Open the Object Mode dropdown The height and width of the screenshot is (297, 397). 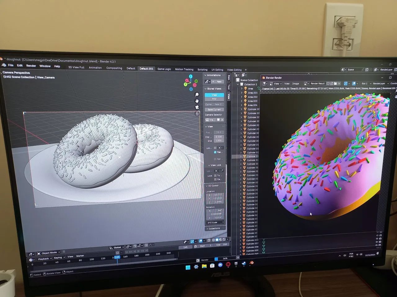point(49,253)
